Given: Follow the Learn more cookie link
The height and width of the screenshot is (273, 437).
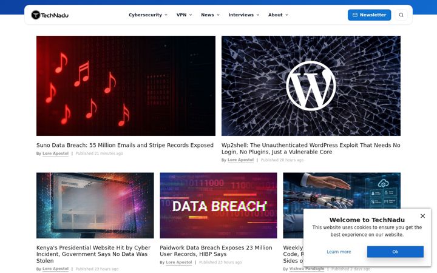Looking at the screenshot, I should click(x=339, y=252).
